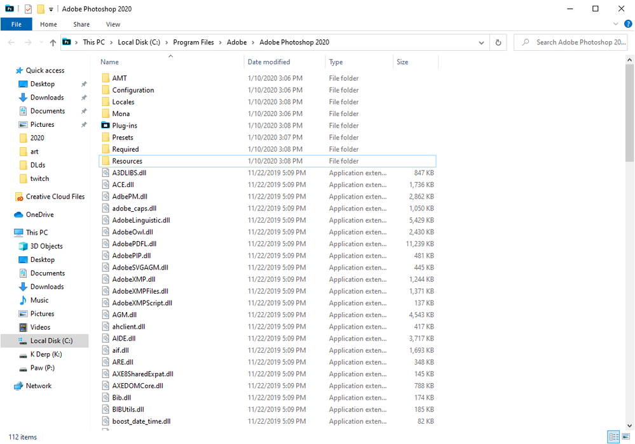
Task: Click the vertical scrollbar thumb of file list
Action: [x=629, y=113]
